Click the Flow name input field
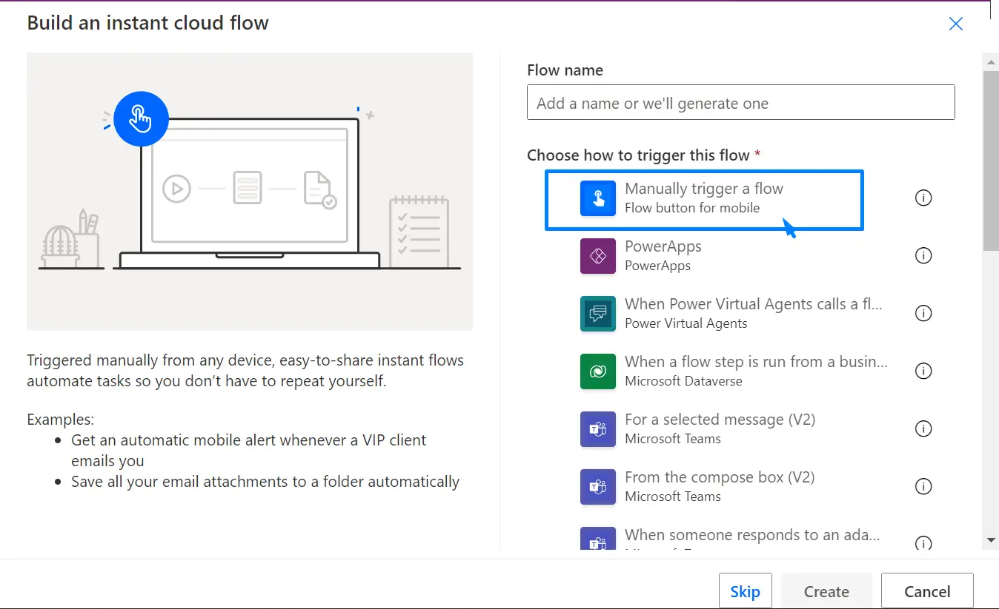Screen dimensions: 999x609 (741, 103)
